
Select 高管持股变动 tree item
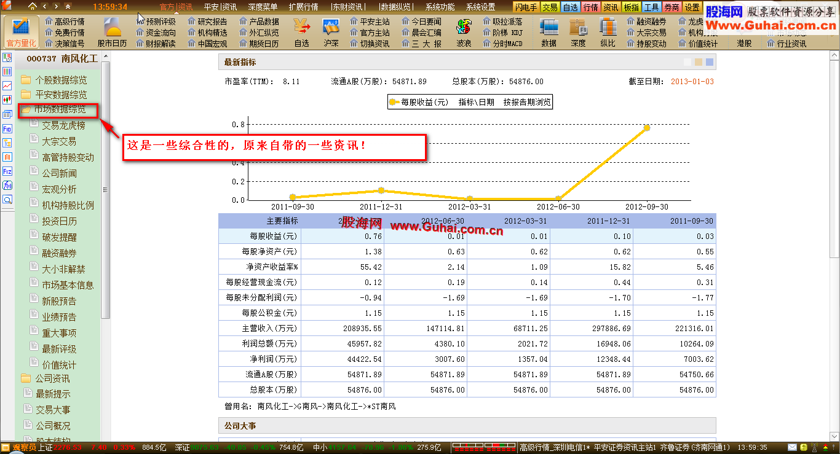pos(62,157)
